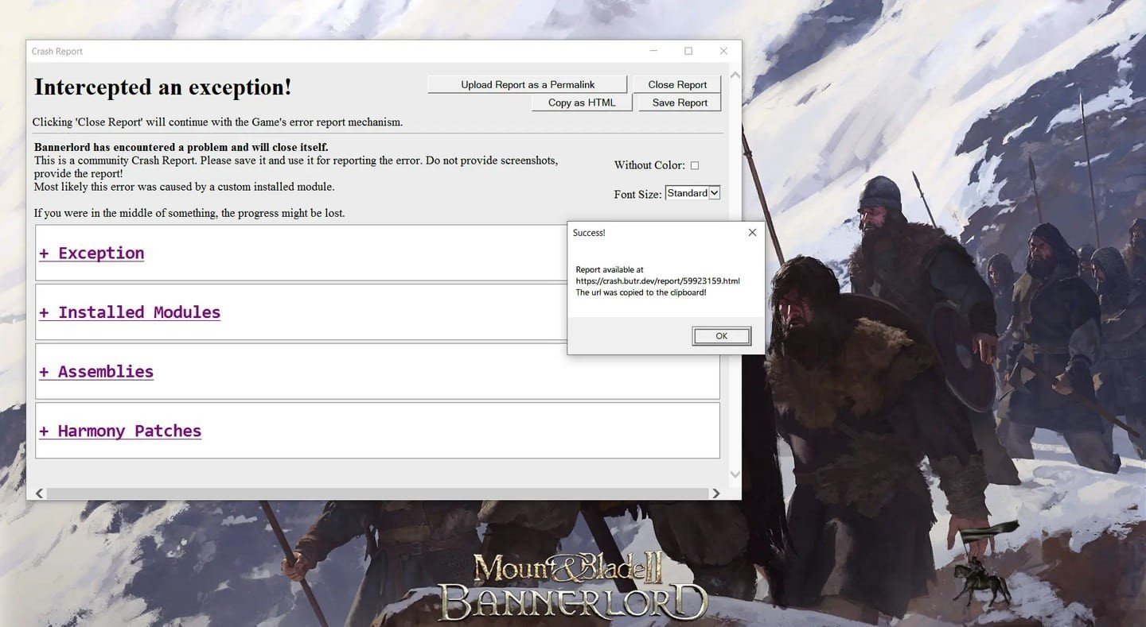Viewport: 1146px width, 627px height.
Task: Click the vertical scrollbar down arrow
Action: click(x=735, y=474)
